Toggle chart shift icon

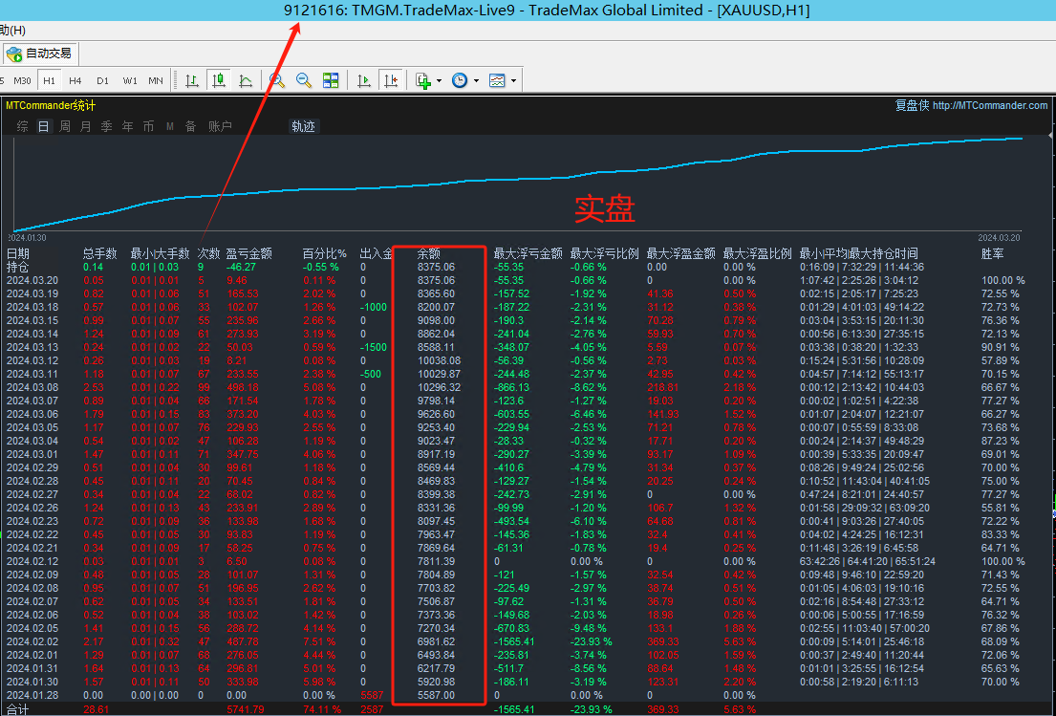tap(391, 81)
